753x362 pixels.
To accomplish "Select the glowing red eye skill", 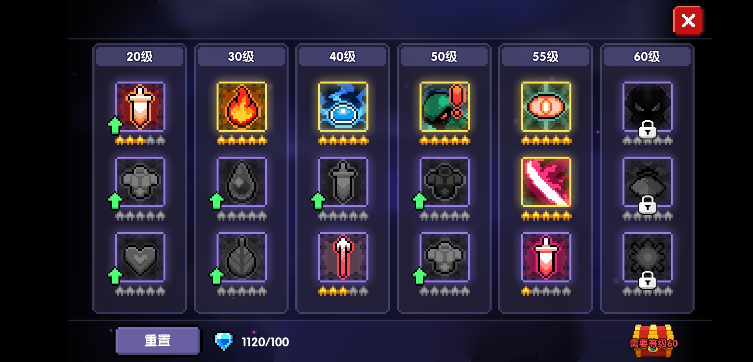I will (546, 107).
